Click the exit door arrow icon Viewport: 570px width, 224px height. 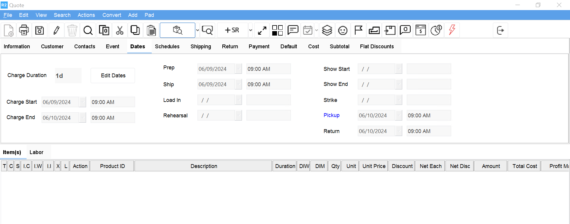point(501,30)
